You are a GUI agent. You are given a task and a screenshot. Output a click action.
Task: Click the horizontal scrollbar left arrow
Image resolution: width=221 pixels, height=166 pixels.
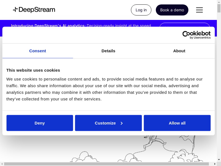[x=2, y=164]
